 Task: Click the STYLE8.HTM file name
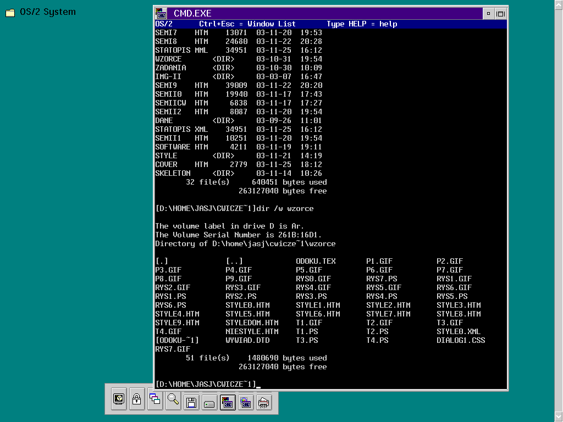pos(459,314)
